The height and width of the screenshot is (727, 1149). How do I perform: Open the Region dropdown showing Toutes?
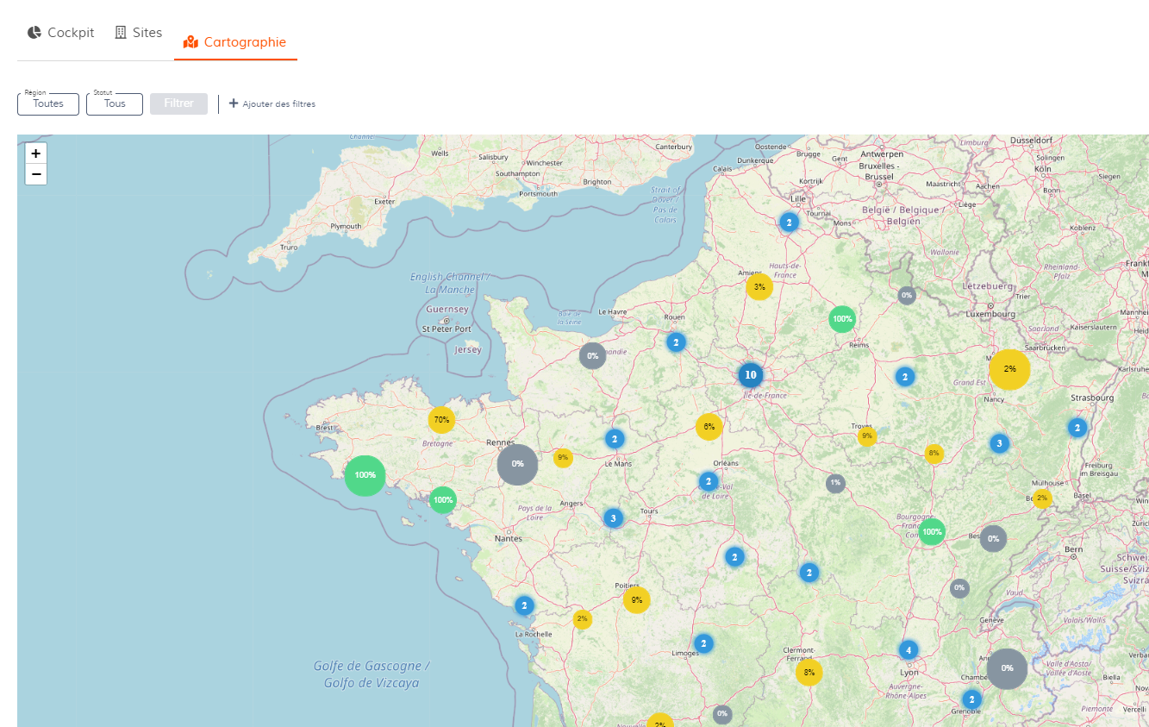point(47,103)
